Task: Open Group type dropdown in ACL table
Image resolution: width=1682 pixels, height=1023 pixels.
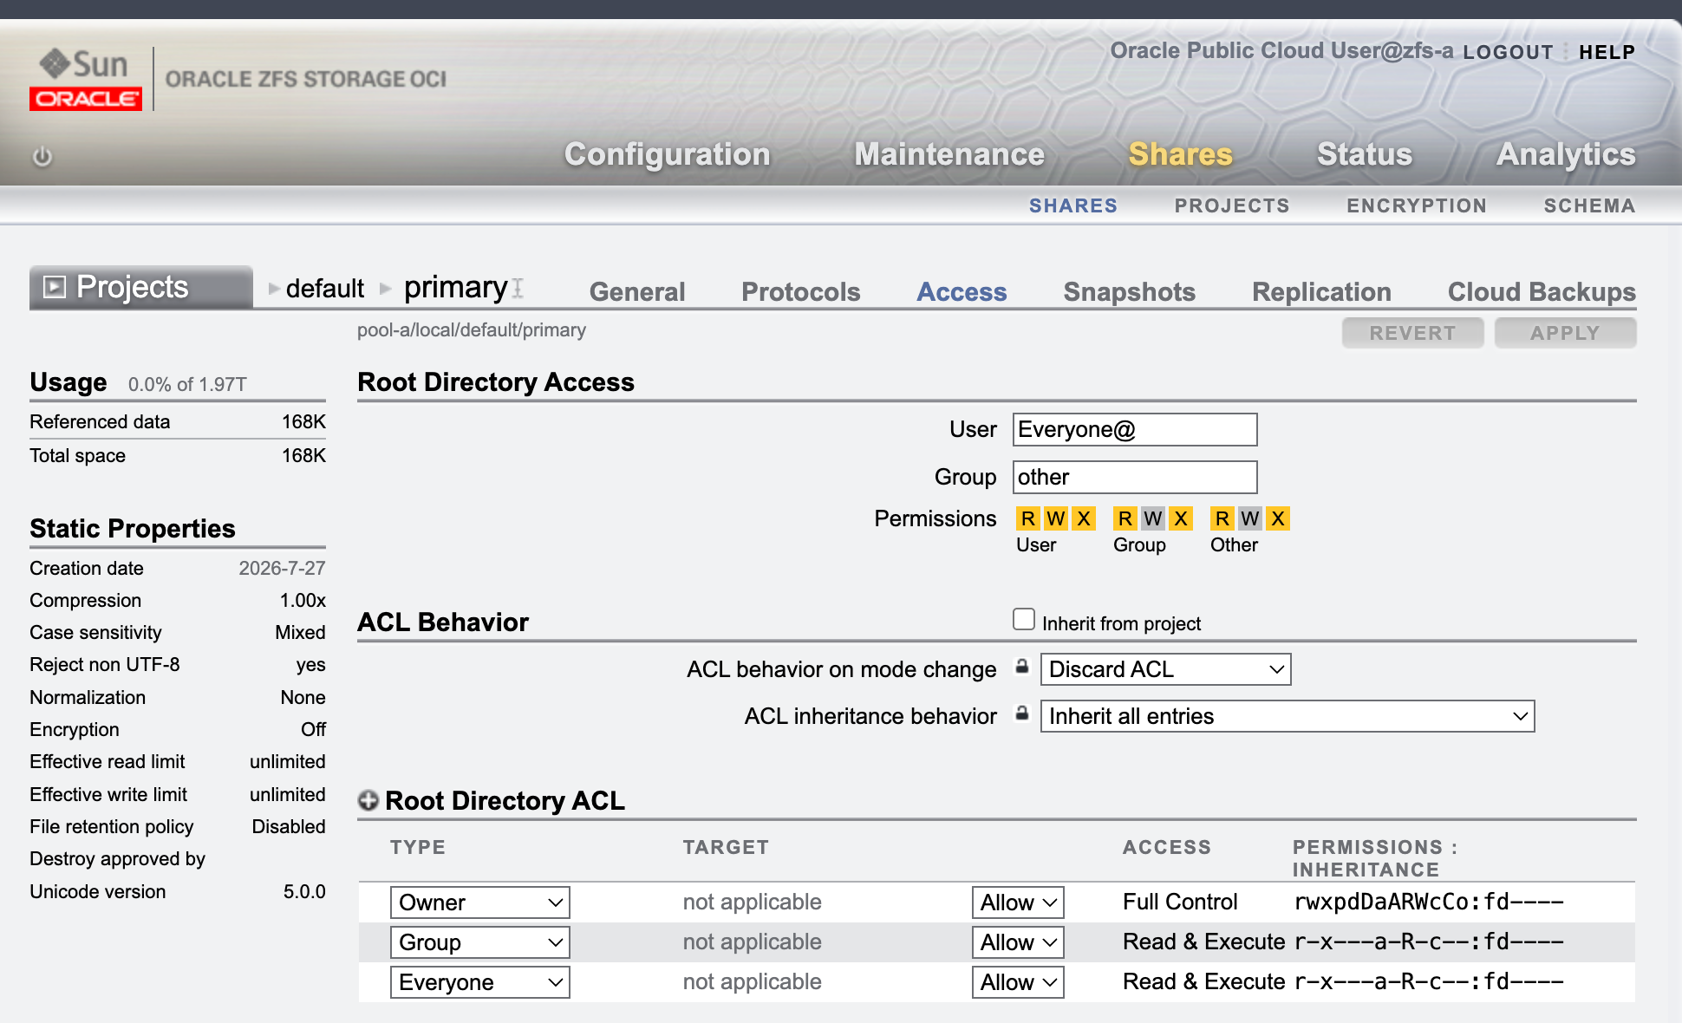Action: click(x=479, y=942)
